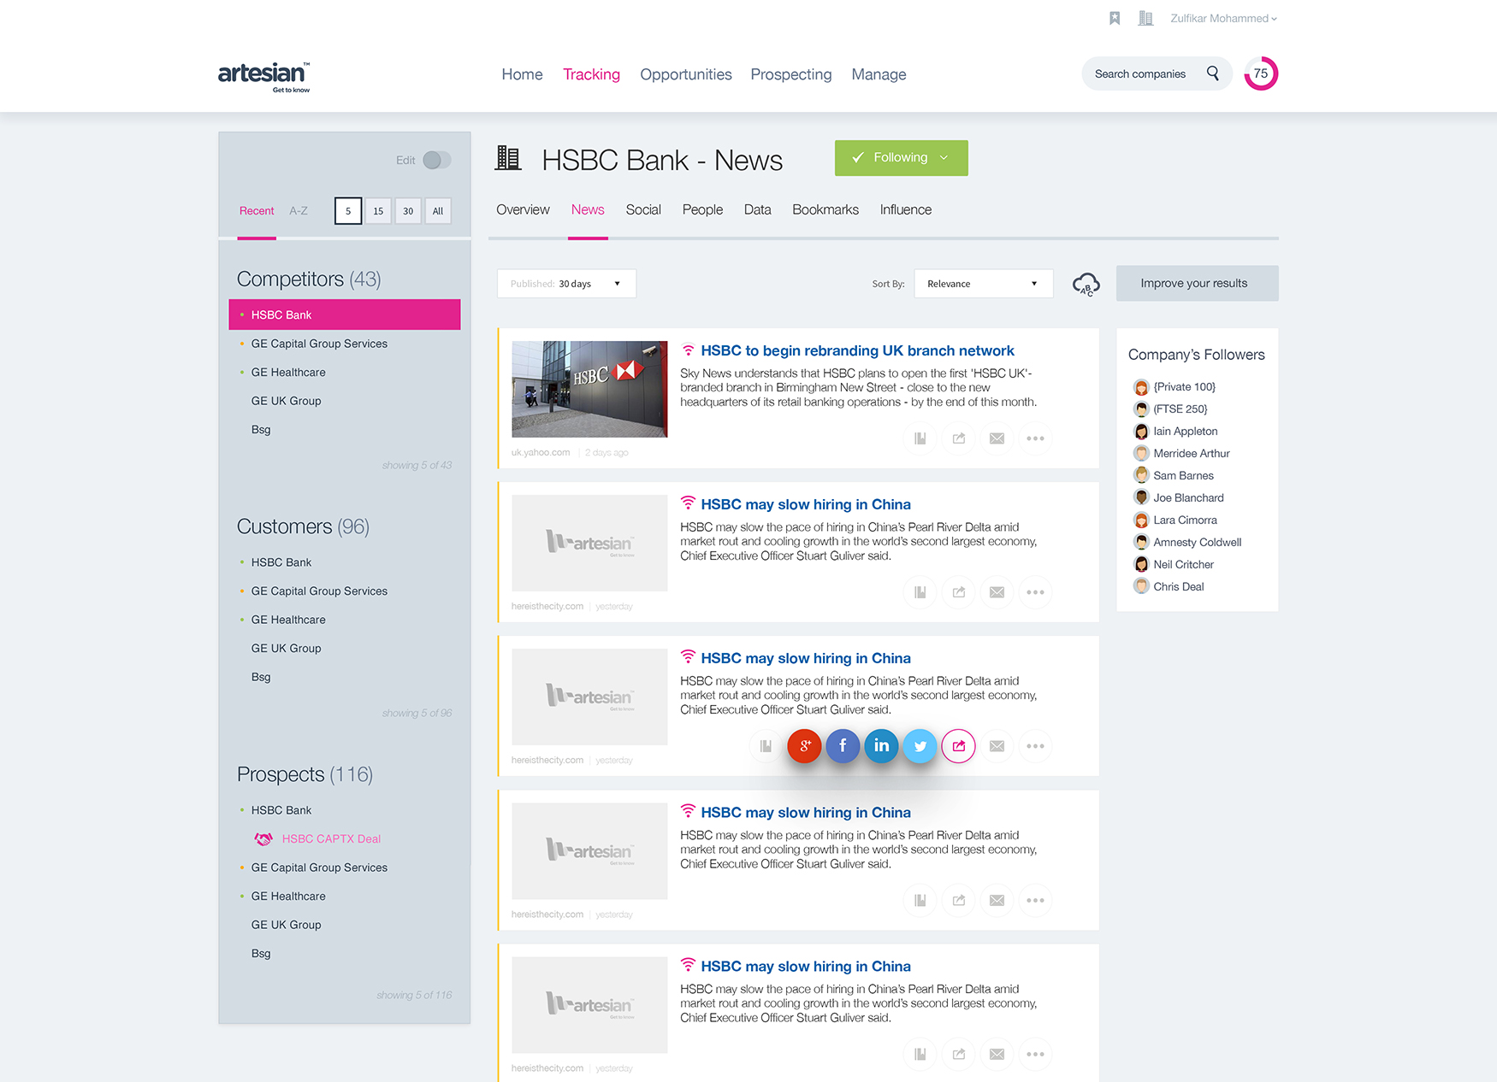Screen dimensions: 1497x1082
Task: Show 15 items per list
Action: pos(378,211)
